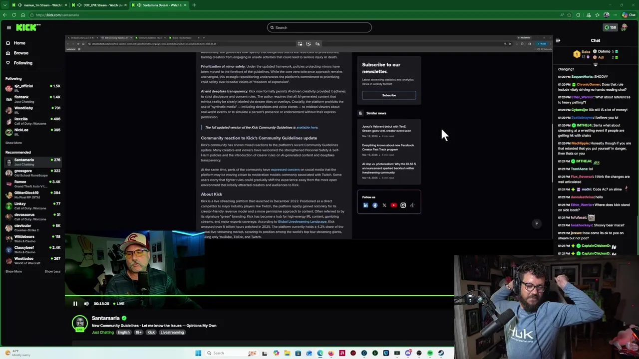639x359 pixels.
Task: Jump to LIVE in the player
Action: (119, 303)
